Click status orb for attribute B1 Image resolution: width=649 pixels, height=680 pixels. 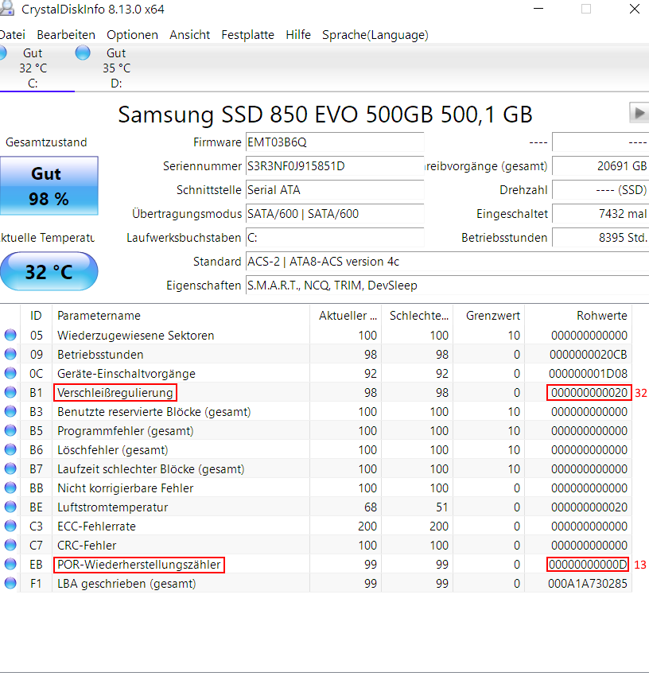click(x=10, y=392)
